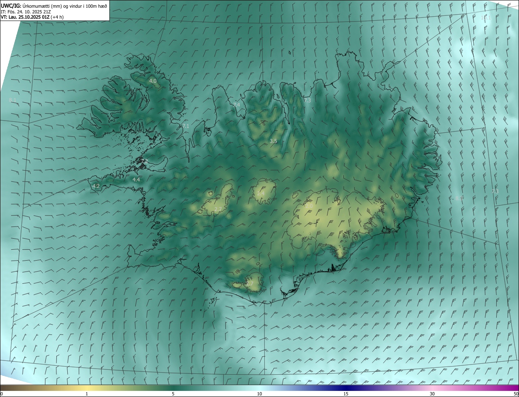The height and width of the screenshot is (397, 519).
Task: Click the 1 tick on the colour scale
Action: 87,394
